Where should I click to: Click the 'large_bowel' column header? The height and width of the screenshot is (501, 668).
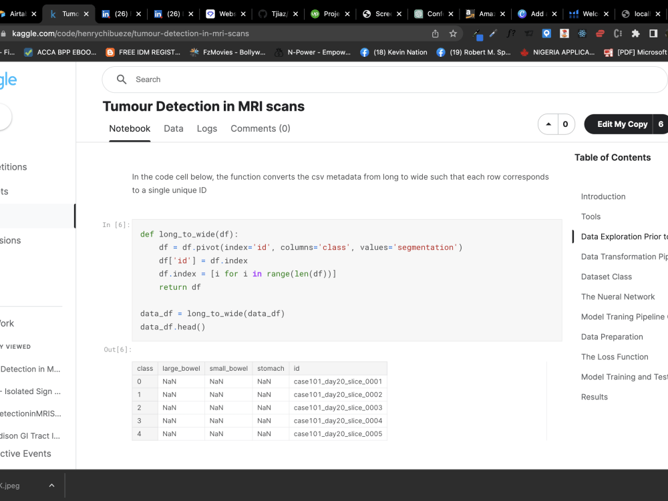(181, 369)
